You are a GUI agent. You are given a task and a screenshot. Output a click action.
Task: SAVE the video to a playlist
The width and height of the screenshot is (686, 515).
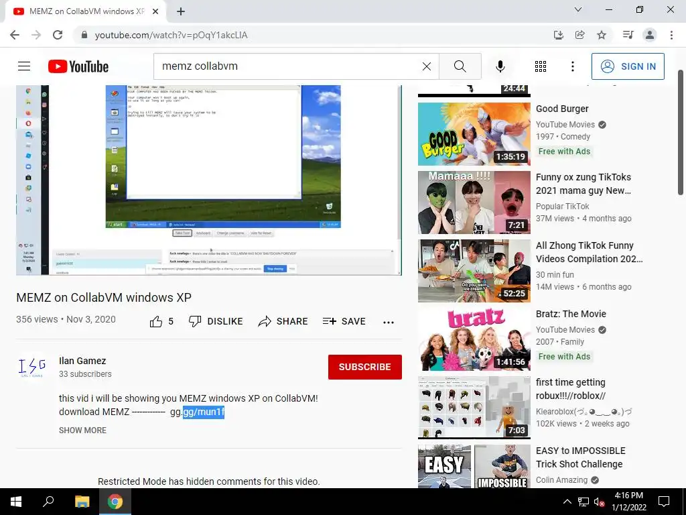coord(344,321)
